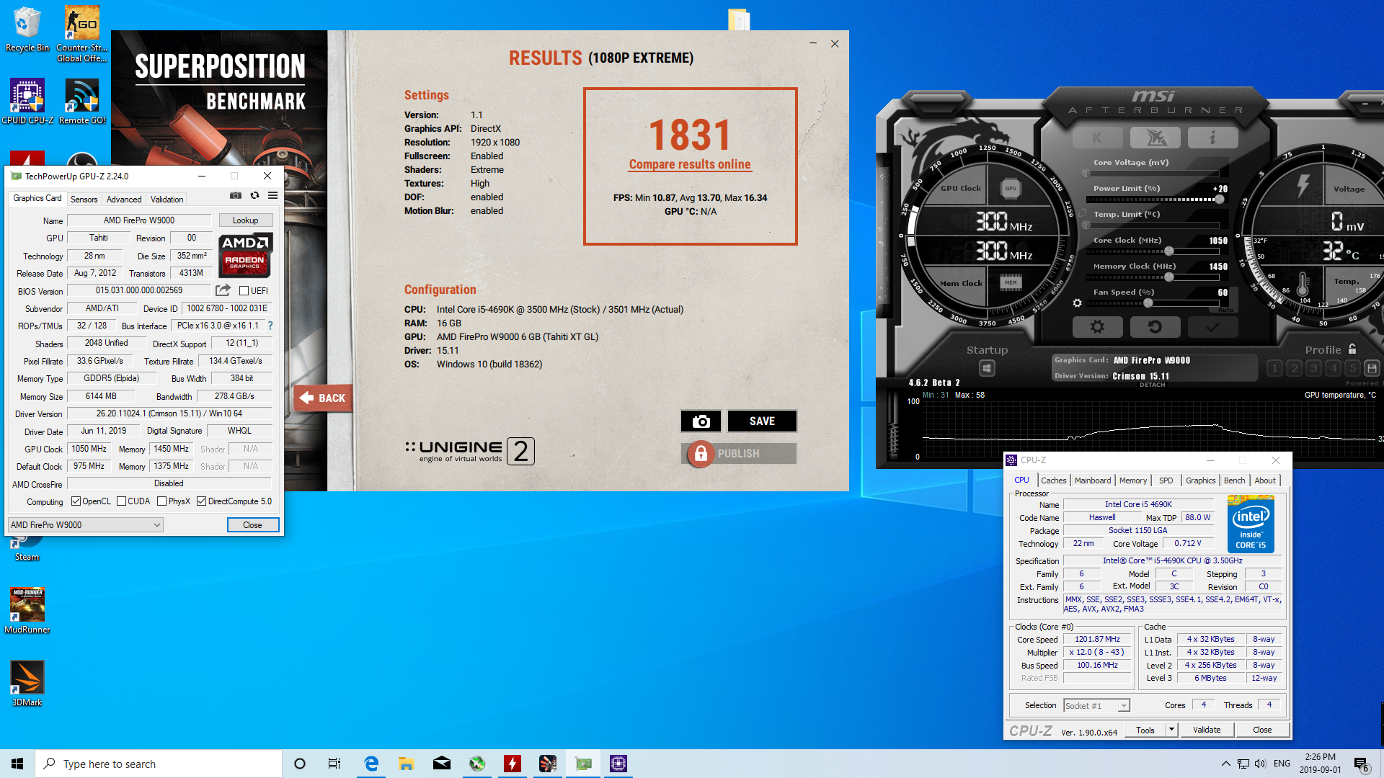The height and width of the screenshot is (778, 1384).
Task: Click CPU-Z Validate button
Action: [x=1207, y=730]
